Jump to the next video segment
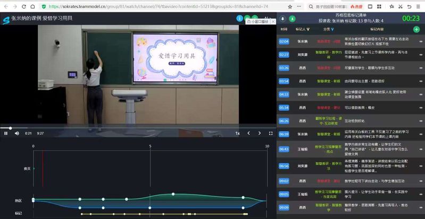Image resolution: width=425 pixels, height=219 pixels. pyautogui.click(x=260, y=133)
